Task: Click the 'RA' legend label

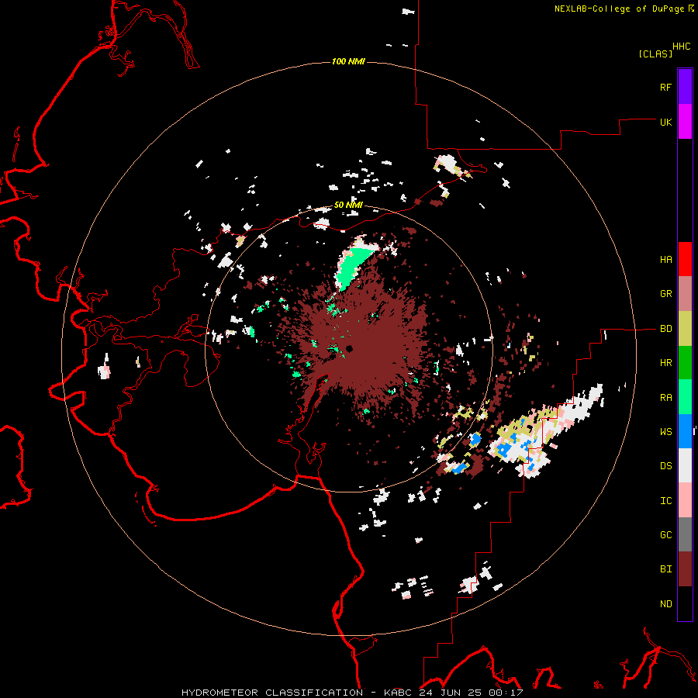Action: (665, 398)
